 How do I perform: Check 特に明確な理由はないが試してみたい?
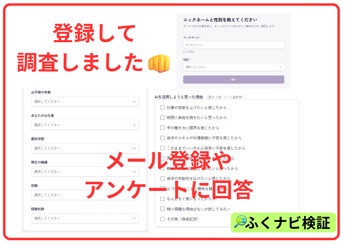tap(162, 209)
